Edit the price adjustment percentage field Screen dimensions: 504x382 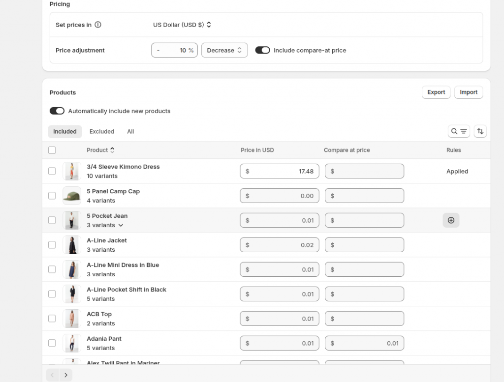tap(174, 50)
